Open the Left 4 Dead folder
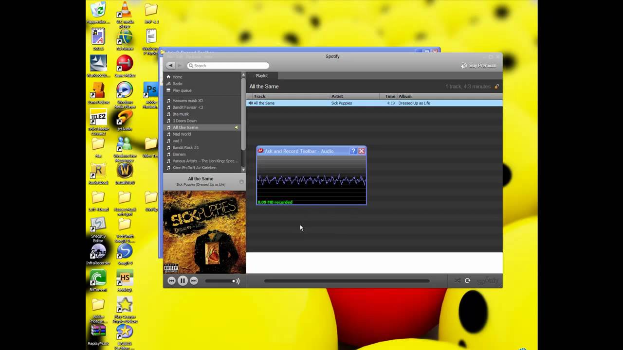This screenshot has height=350, width=623. coord(98,200)
